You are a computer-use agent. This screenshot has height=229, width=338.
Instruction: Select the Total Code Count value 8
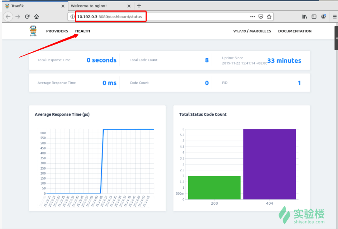pyautogui.click(x=207, y=60)
